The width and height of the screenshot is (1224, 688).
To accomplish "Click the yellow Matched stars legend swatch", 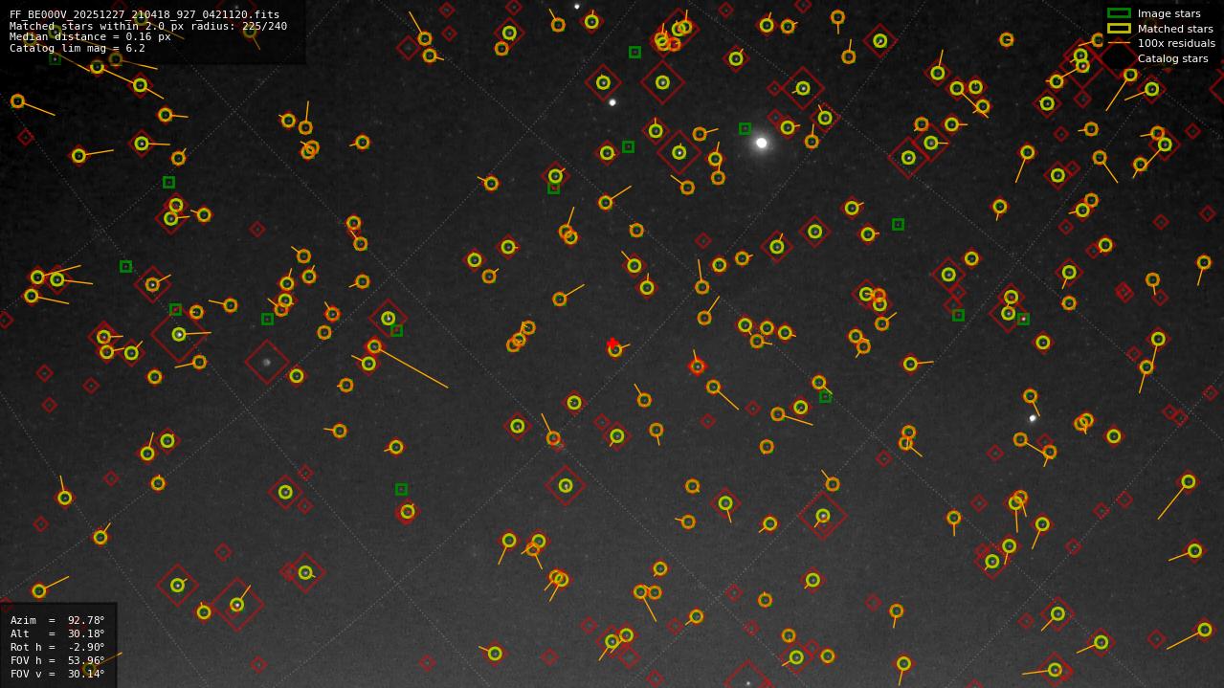I will [x=1119, y=29].
